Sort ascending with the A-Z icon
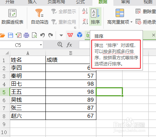156x137 pixels. click(85, 11)
